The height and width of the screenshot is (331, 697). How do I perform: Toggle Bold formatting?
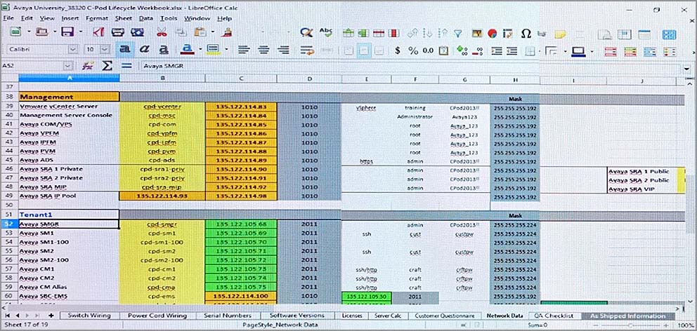(125, 49)
